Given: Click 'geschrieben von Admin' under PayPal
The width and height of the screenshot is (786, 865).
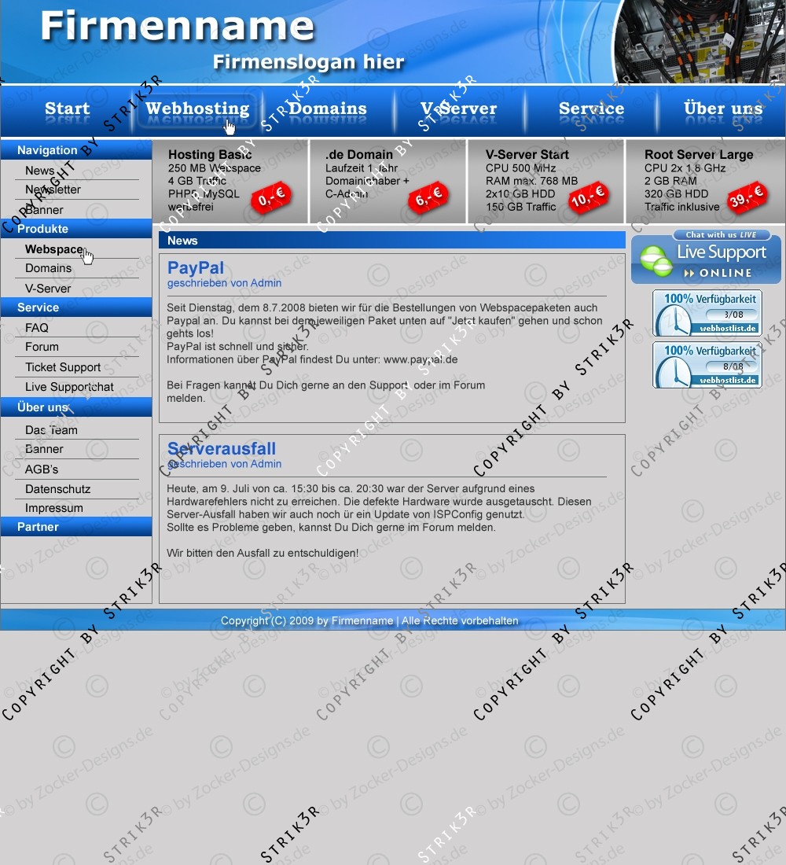Looking at the screenshot, I should click(225, 283).
